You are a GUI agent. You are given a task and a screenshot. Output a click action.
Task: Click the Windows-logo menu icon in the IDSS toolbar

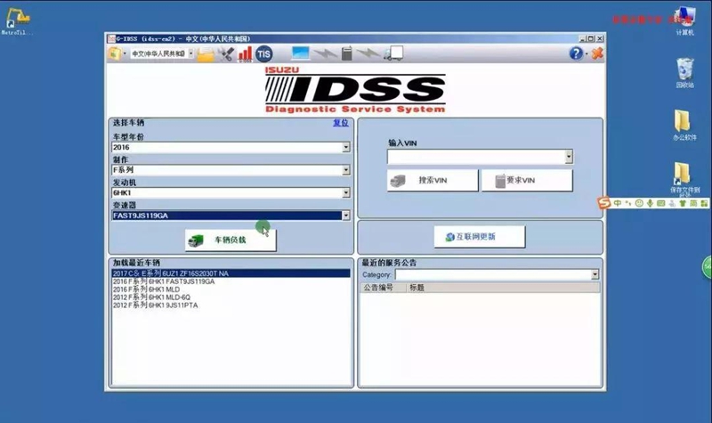[114, 53]
